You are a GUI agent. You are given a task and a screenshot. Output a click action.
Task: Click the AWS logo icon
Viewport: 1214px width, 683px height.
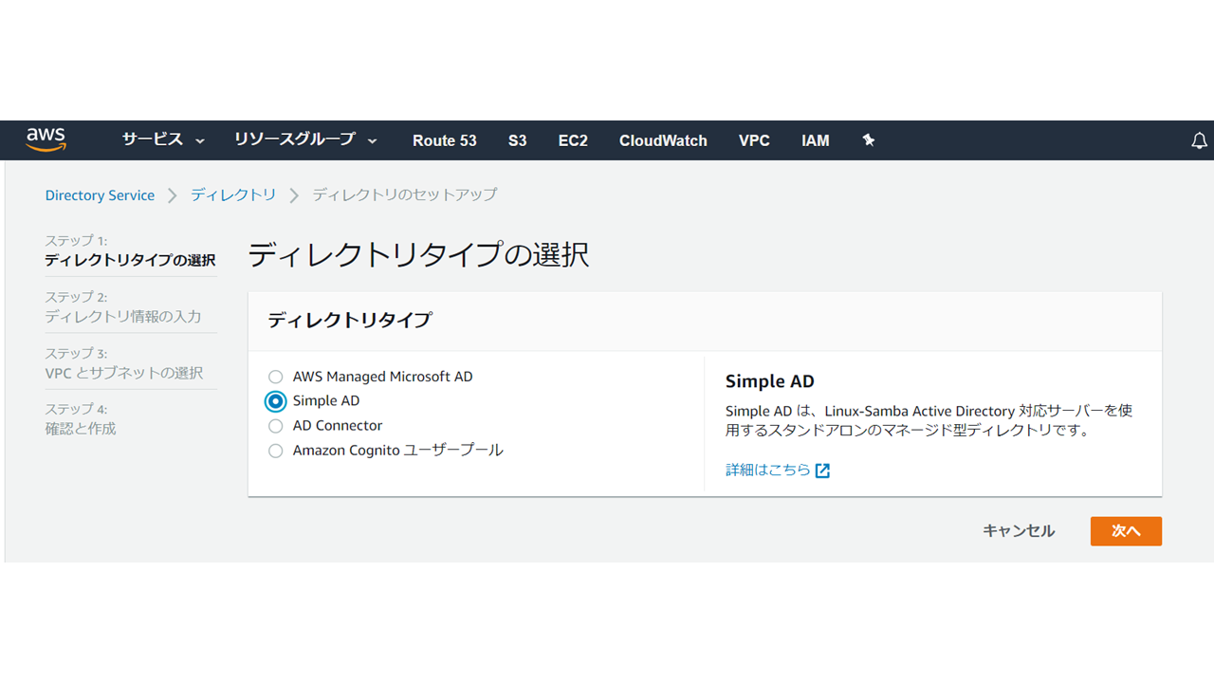pyautogui.click(x=46, y=140)
